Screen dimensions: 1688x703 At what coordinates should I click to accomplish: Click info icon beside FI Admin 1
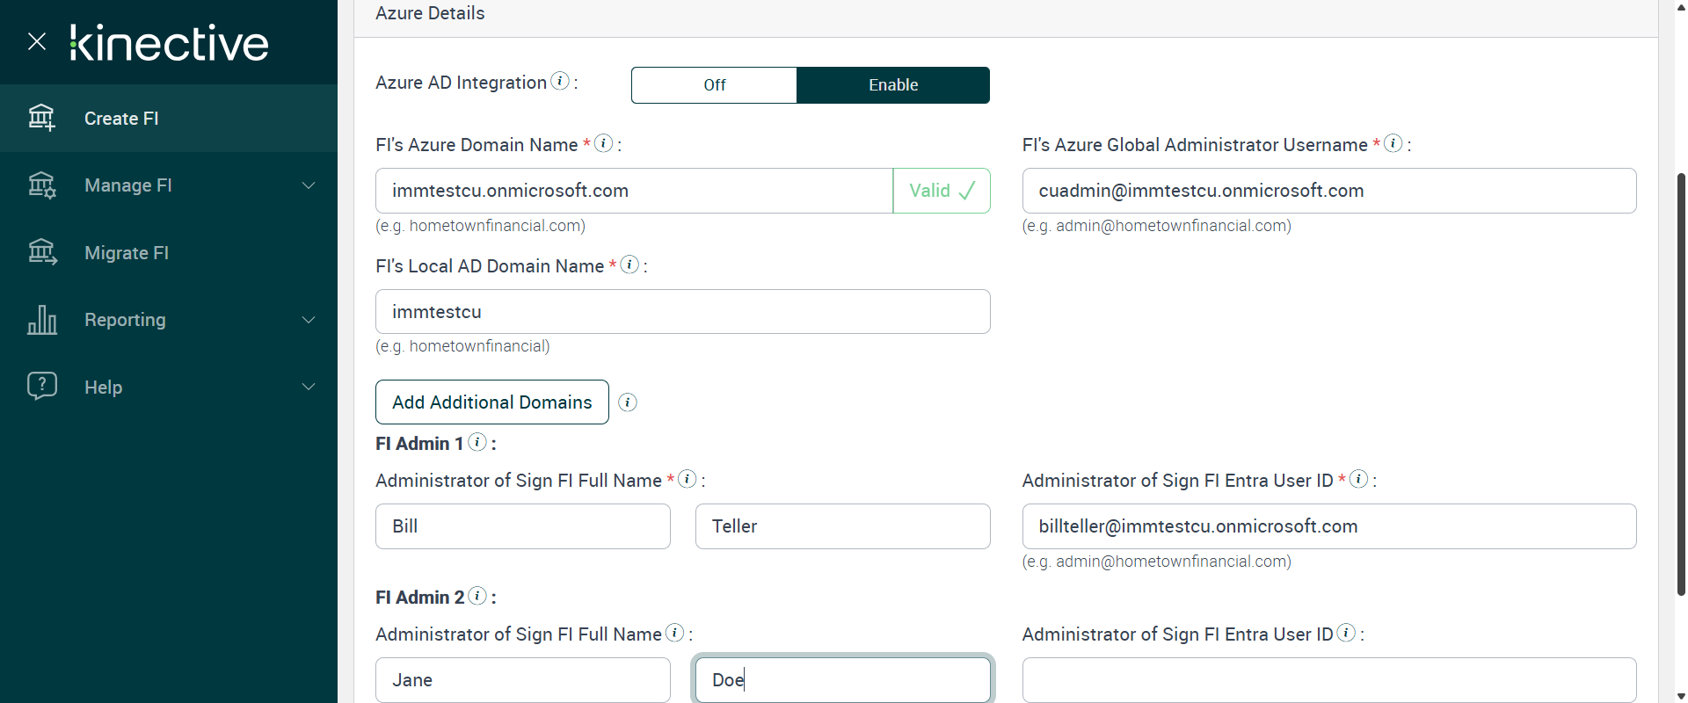pyautogui.click(x=477, y=442)
